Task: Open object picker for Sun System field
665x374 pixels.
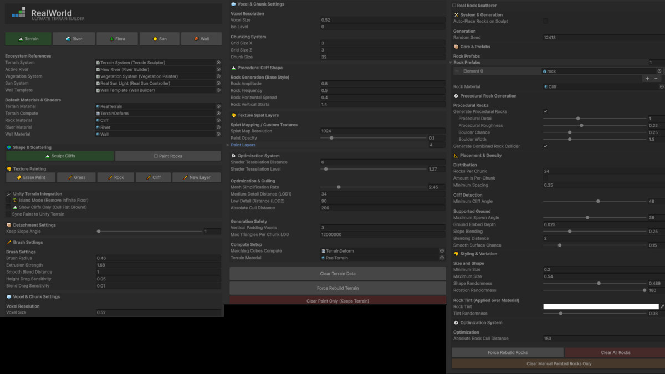Action: pos(218,83)
